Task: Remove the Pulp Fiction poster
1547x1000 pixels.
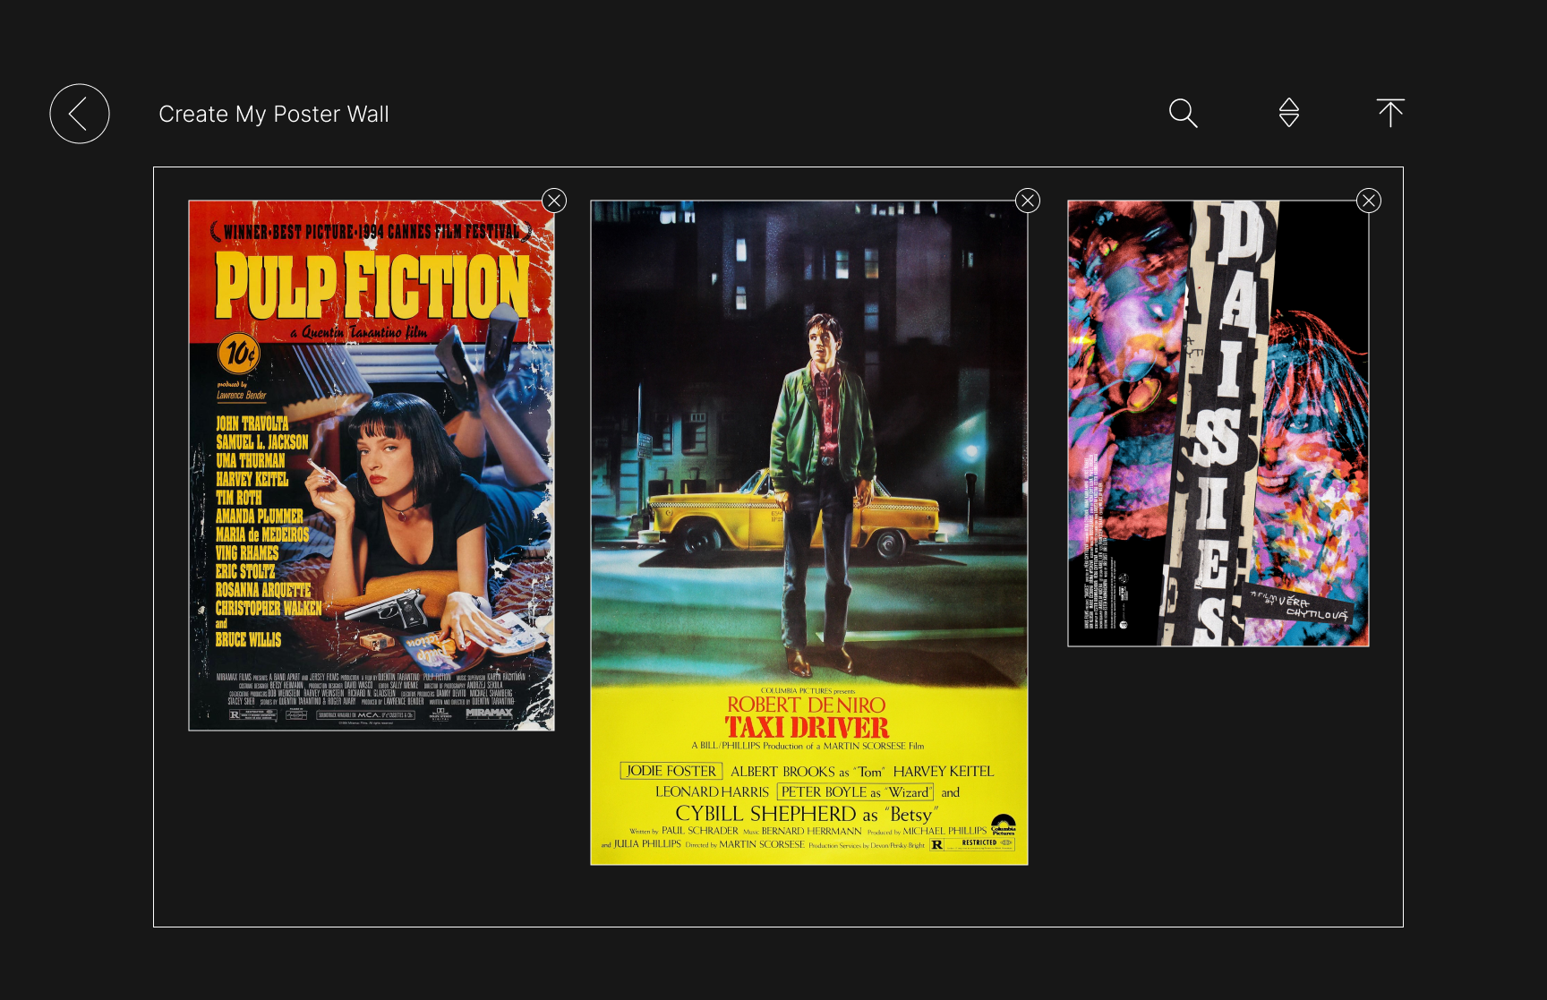Action: (554, 201)
